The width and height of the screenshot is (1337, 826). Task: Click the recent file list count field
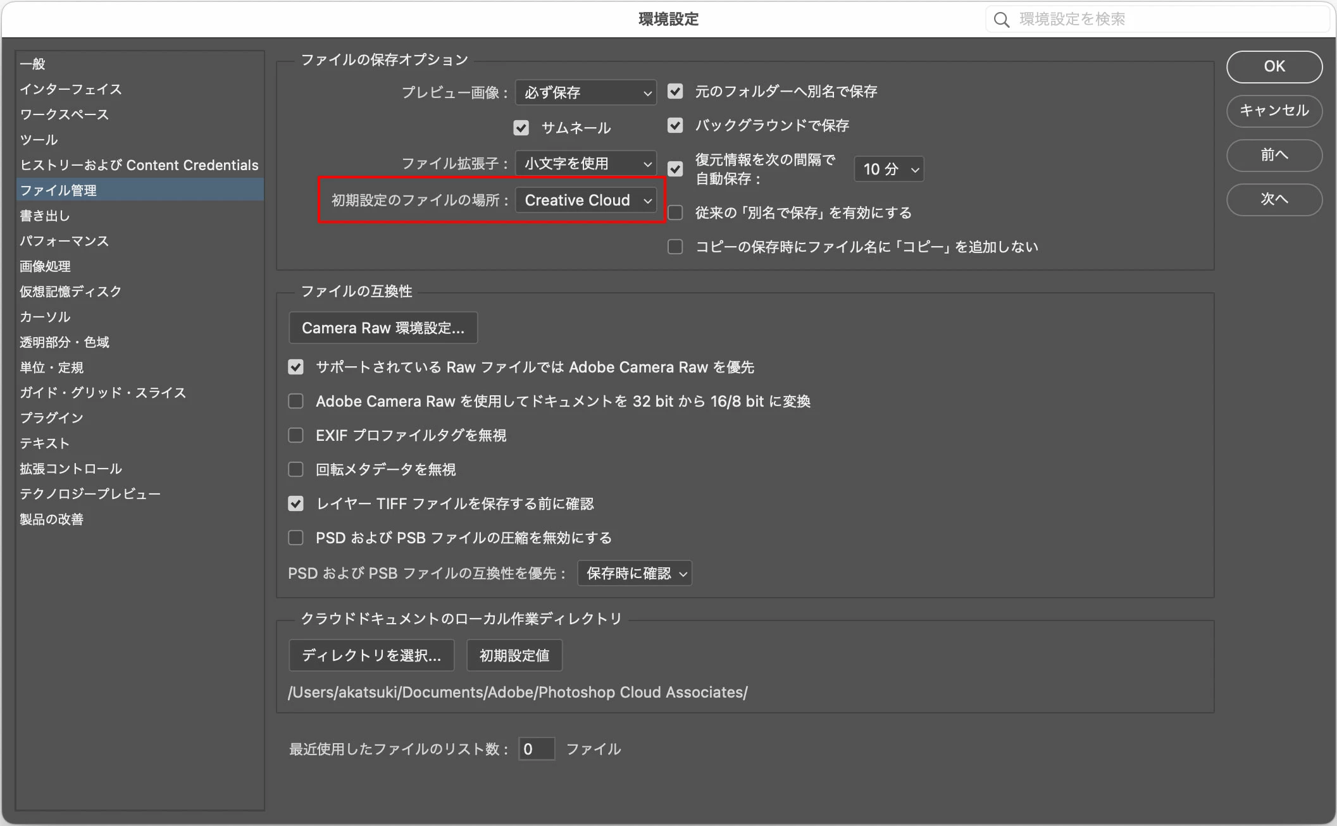point(536,749)
